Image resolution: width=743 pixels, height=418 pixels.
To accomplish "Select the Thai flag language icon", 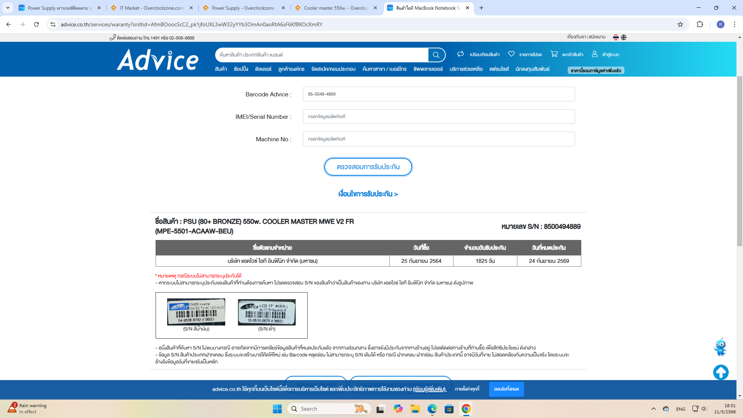I will coord(616,37).
